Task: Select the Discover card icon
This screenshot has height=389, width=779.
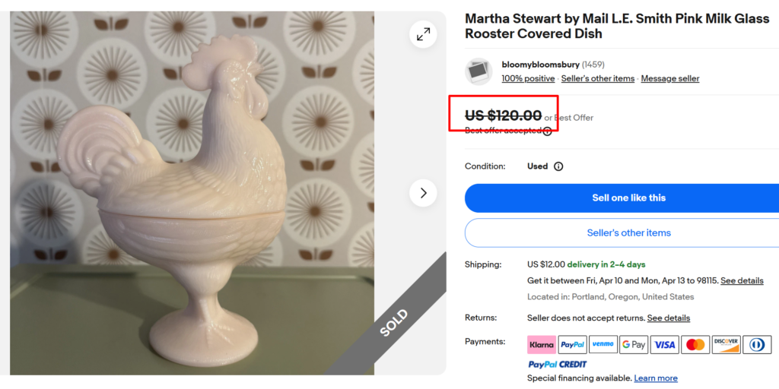Action: tap(726, 345)
